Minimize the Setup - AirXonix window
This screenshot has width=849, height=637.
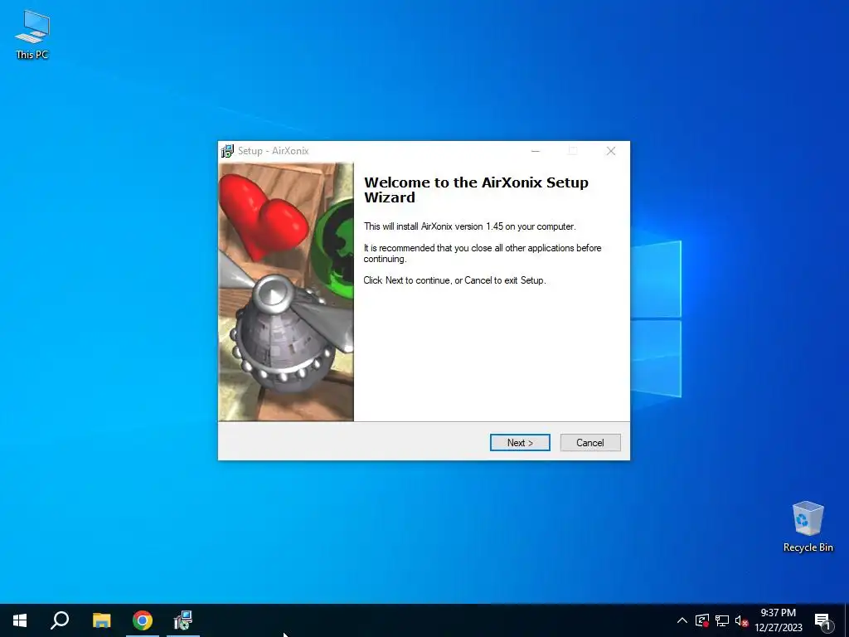(x=536, y=151)
